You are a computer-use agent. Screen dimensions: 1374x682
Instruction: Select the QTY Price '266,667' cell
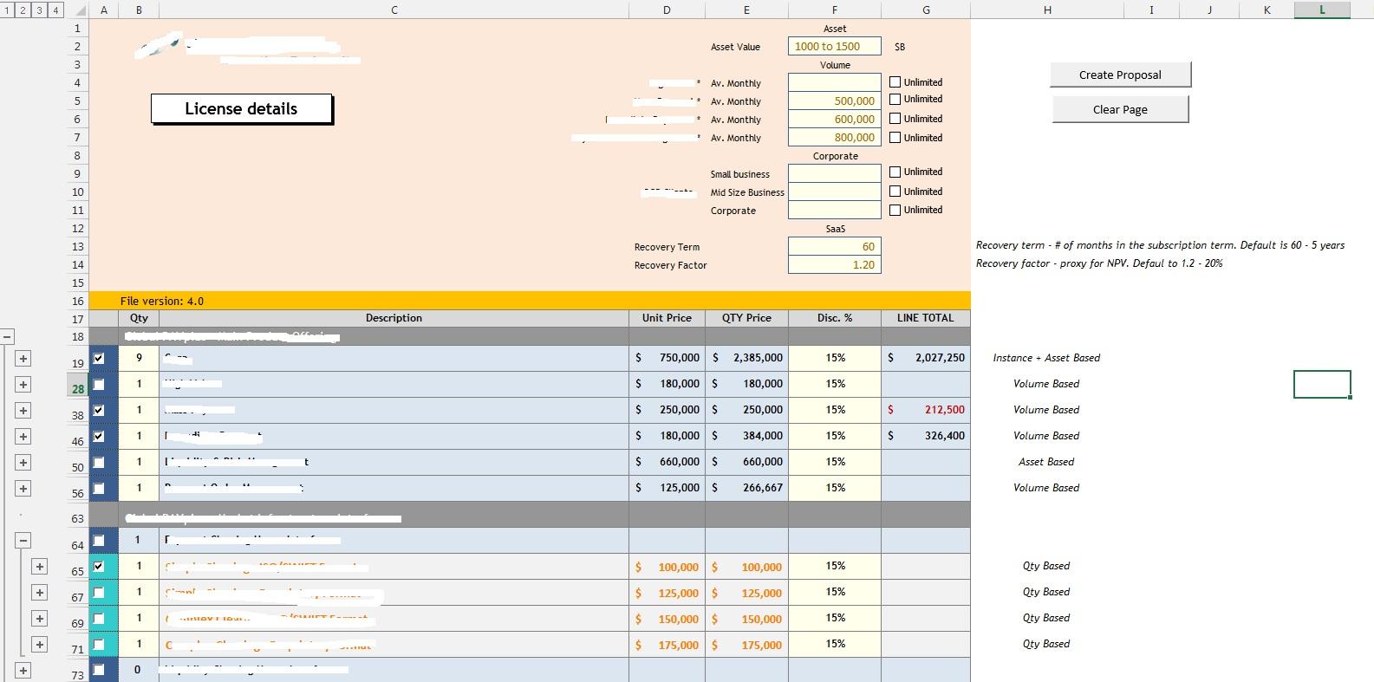tap(746, 488)
